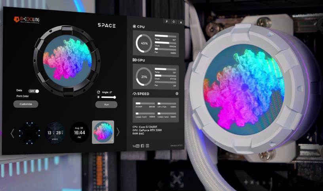Open the fan speed settings gear
The height and width of the screenshot is (191, 323).
[x=177, y=94]
